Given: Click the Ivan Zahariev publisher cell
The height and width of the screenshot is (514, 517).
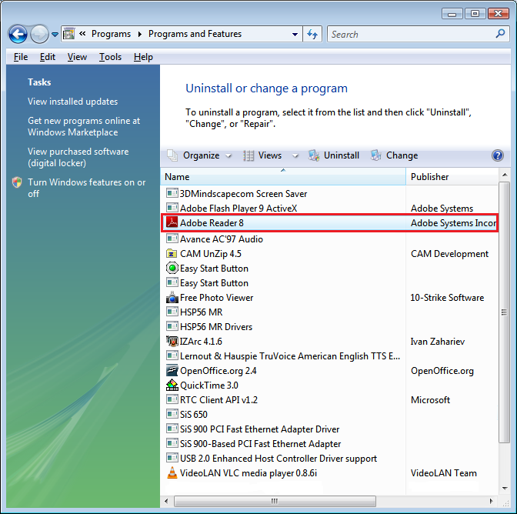Looking at the screenshot, I should pyautogui.click(x=438, y=342).
